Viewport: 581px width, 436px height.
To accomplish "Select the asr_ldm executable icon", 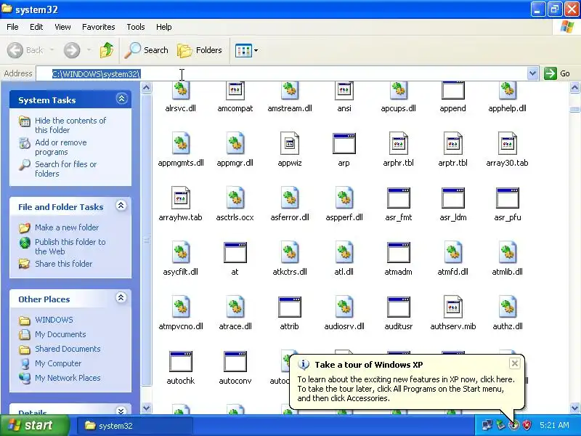I will point(453,198).
